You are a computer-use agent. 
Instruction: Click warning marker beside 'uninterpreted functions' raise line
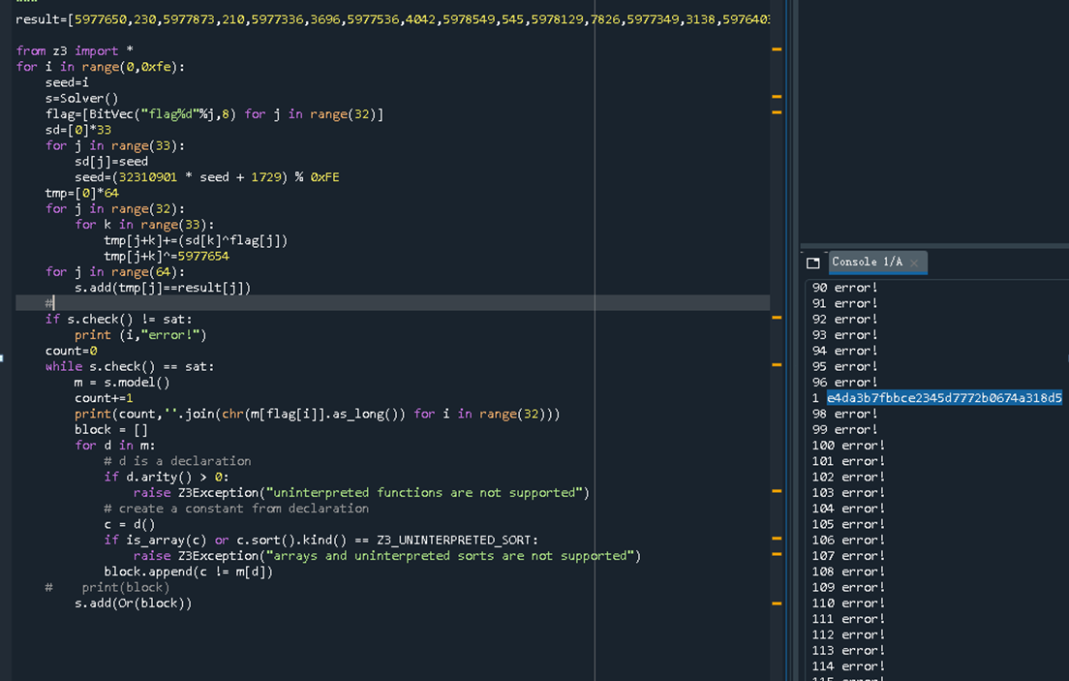777,490
